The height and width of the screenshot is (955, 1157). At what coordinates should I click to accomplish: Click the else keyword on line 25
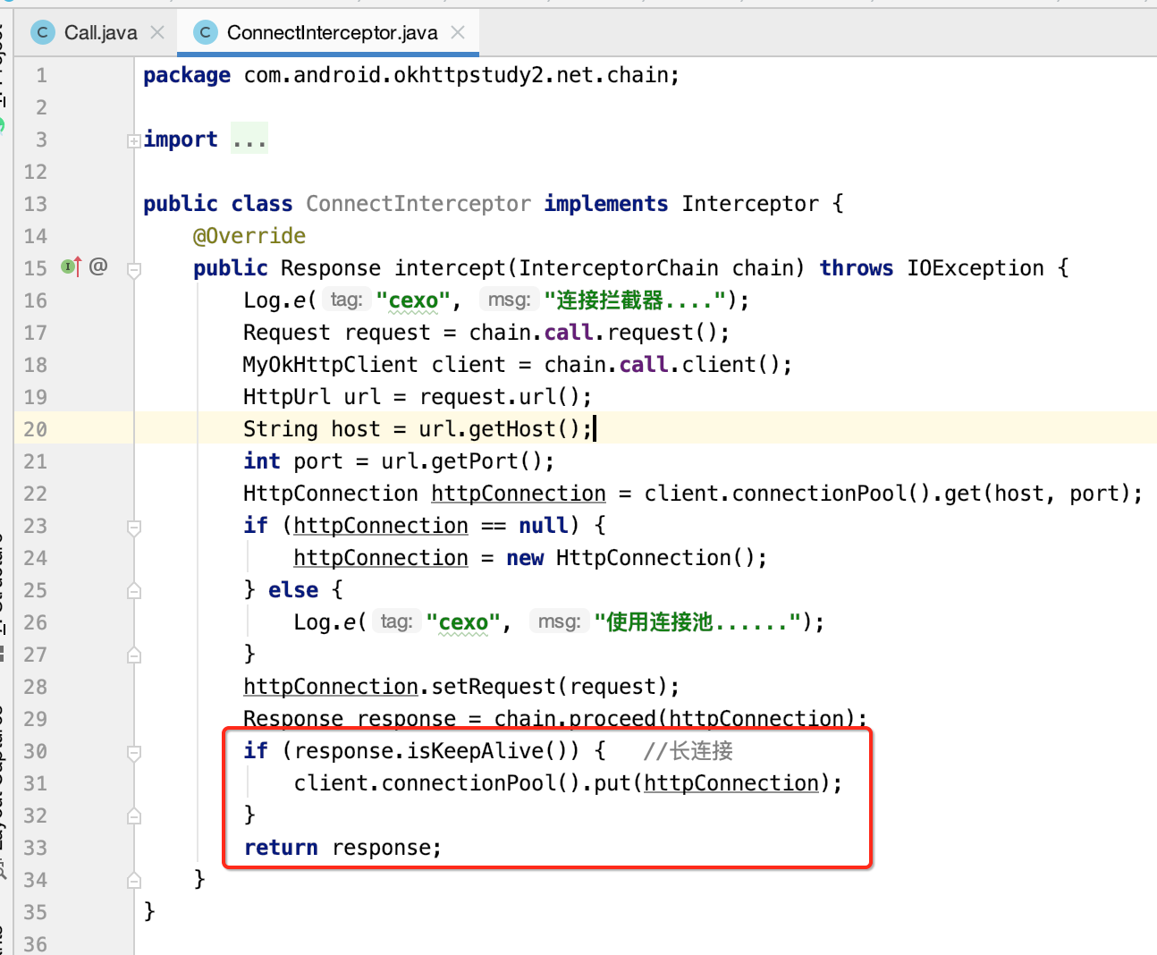[x=293, y=590]
